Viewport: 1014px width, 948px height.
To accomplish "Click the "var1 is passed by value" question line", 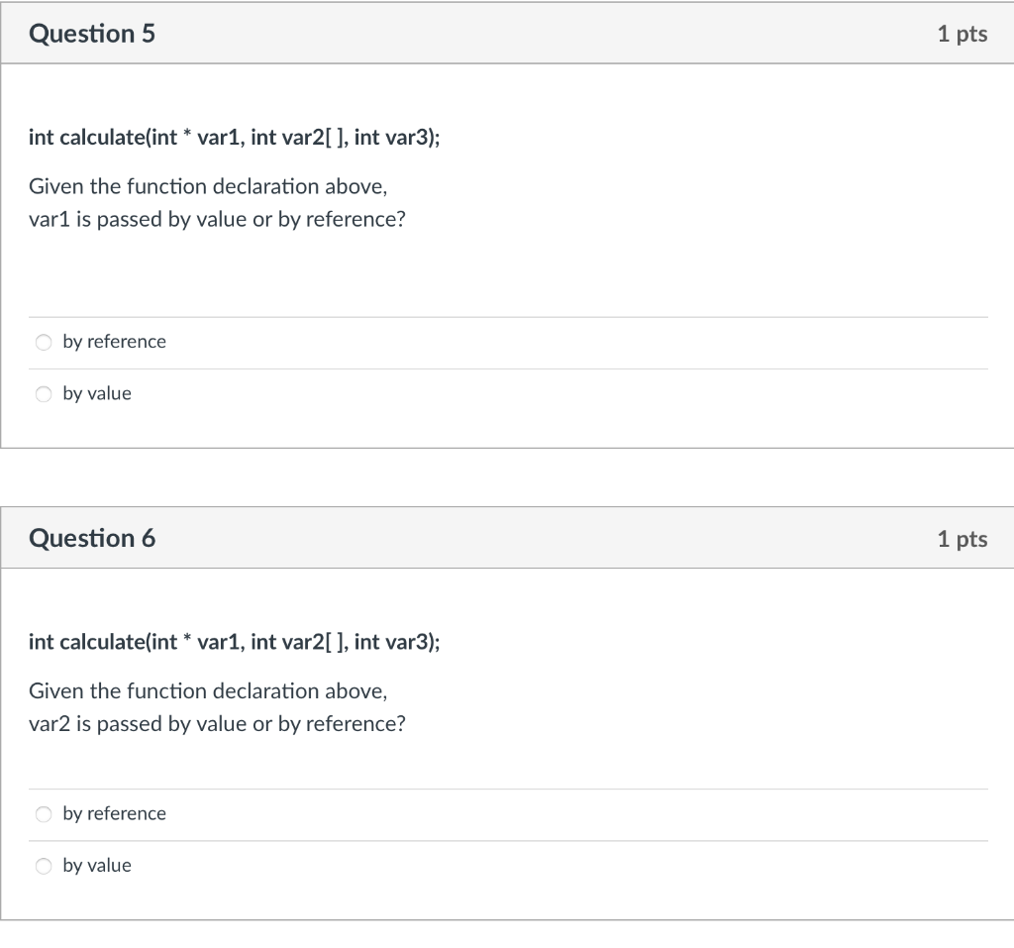I will 217,219.
